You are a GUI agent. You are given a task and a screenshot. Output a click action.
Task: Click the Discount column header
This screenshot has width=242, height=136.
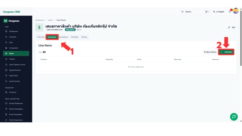coord(177,59)
